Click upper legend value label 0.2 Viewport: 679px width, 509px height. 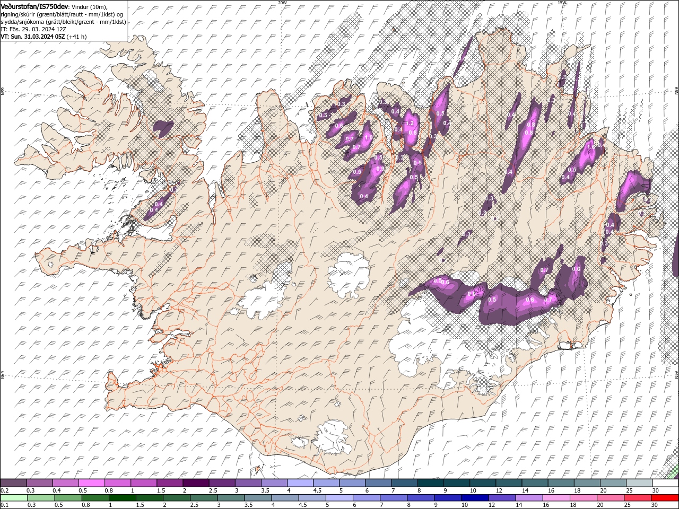(x=4, y=490)
